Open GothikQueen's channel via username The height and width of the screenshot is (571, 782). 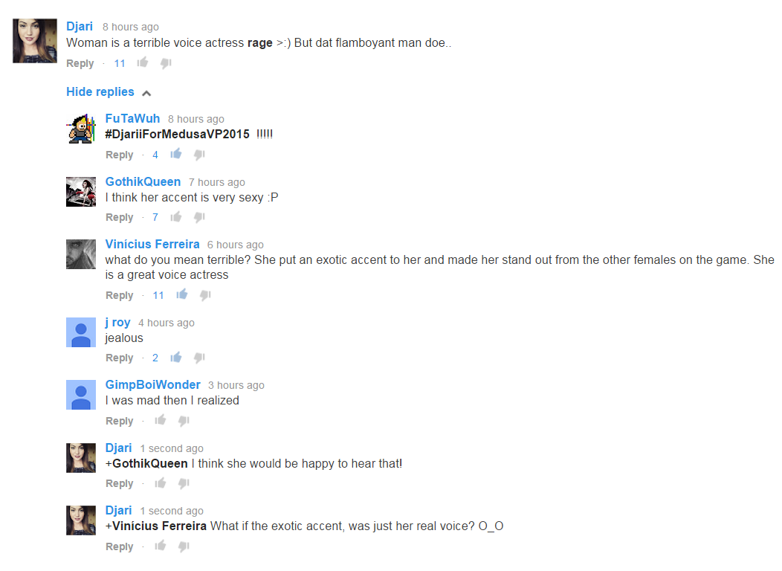click(x=143, y=181)
